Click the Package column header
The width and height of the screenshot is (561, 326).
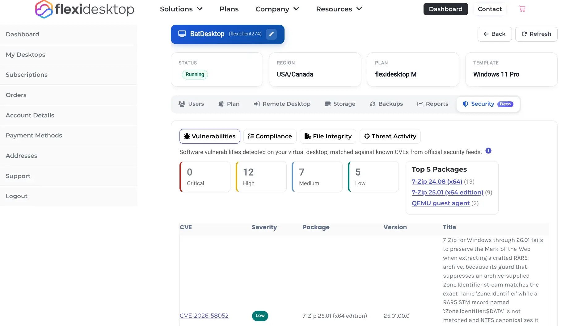(316, 227)
